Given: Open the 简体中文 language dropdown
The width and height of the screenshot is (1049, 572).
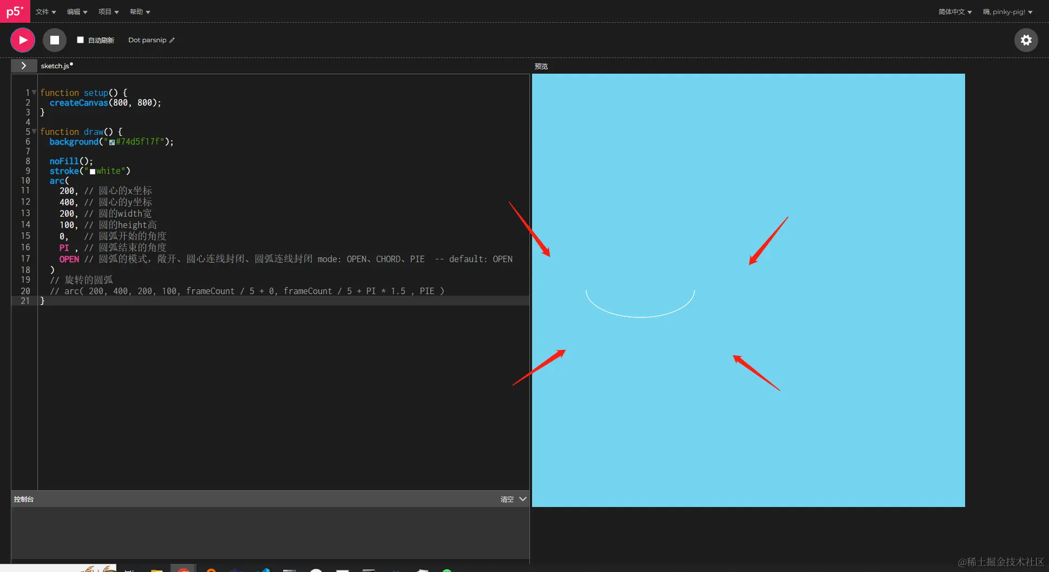Looking at the screenshot, I should point(955,11).
